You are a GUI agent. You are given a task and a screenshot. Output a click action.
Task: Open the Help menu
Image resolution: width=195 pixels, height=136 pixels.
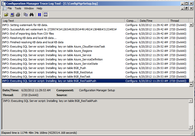click(x=39, y=8)
